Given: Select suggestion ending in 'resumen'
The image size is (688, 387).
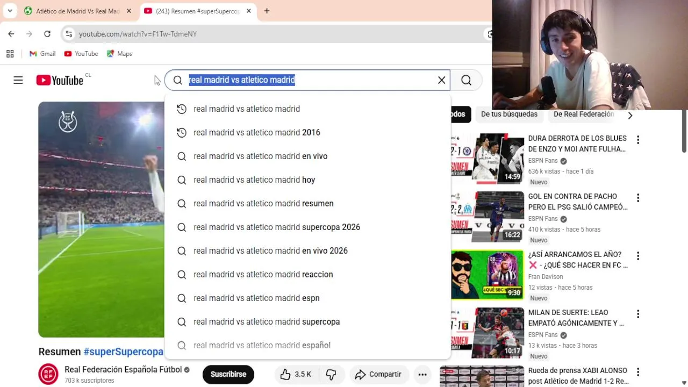Looking at the screenshot, I should click(x=307, y=203).
